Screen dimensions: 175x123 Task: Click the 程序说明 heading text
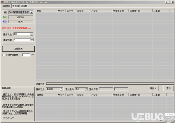pos(6,88)
